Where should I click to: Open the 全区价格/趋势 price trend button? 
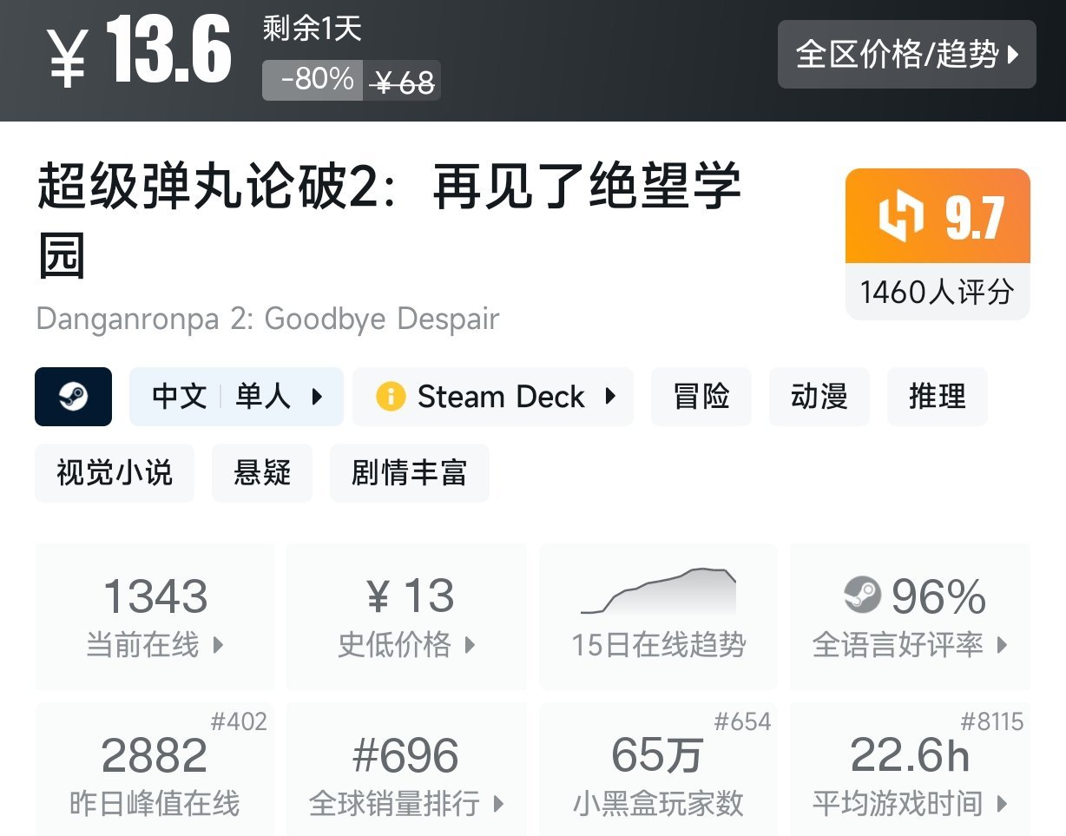[906, 55]
